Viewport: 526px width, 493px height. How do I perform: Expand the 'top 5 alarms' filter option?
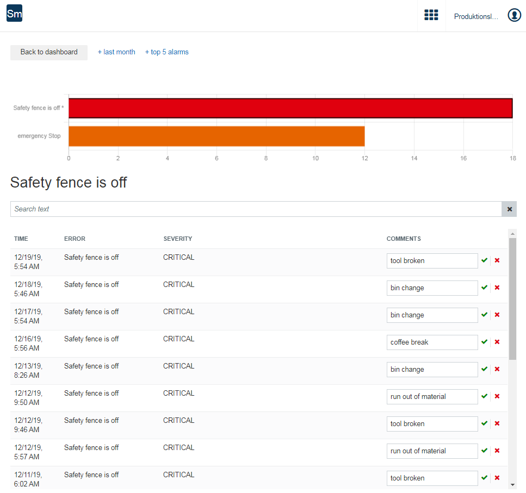[166, 52]
